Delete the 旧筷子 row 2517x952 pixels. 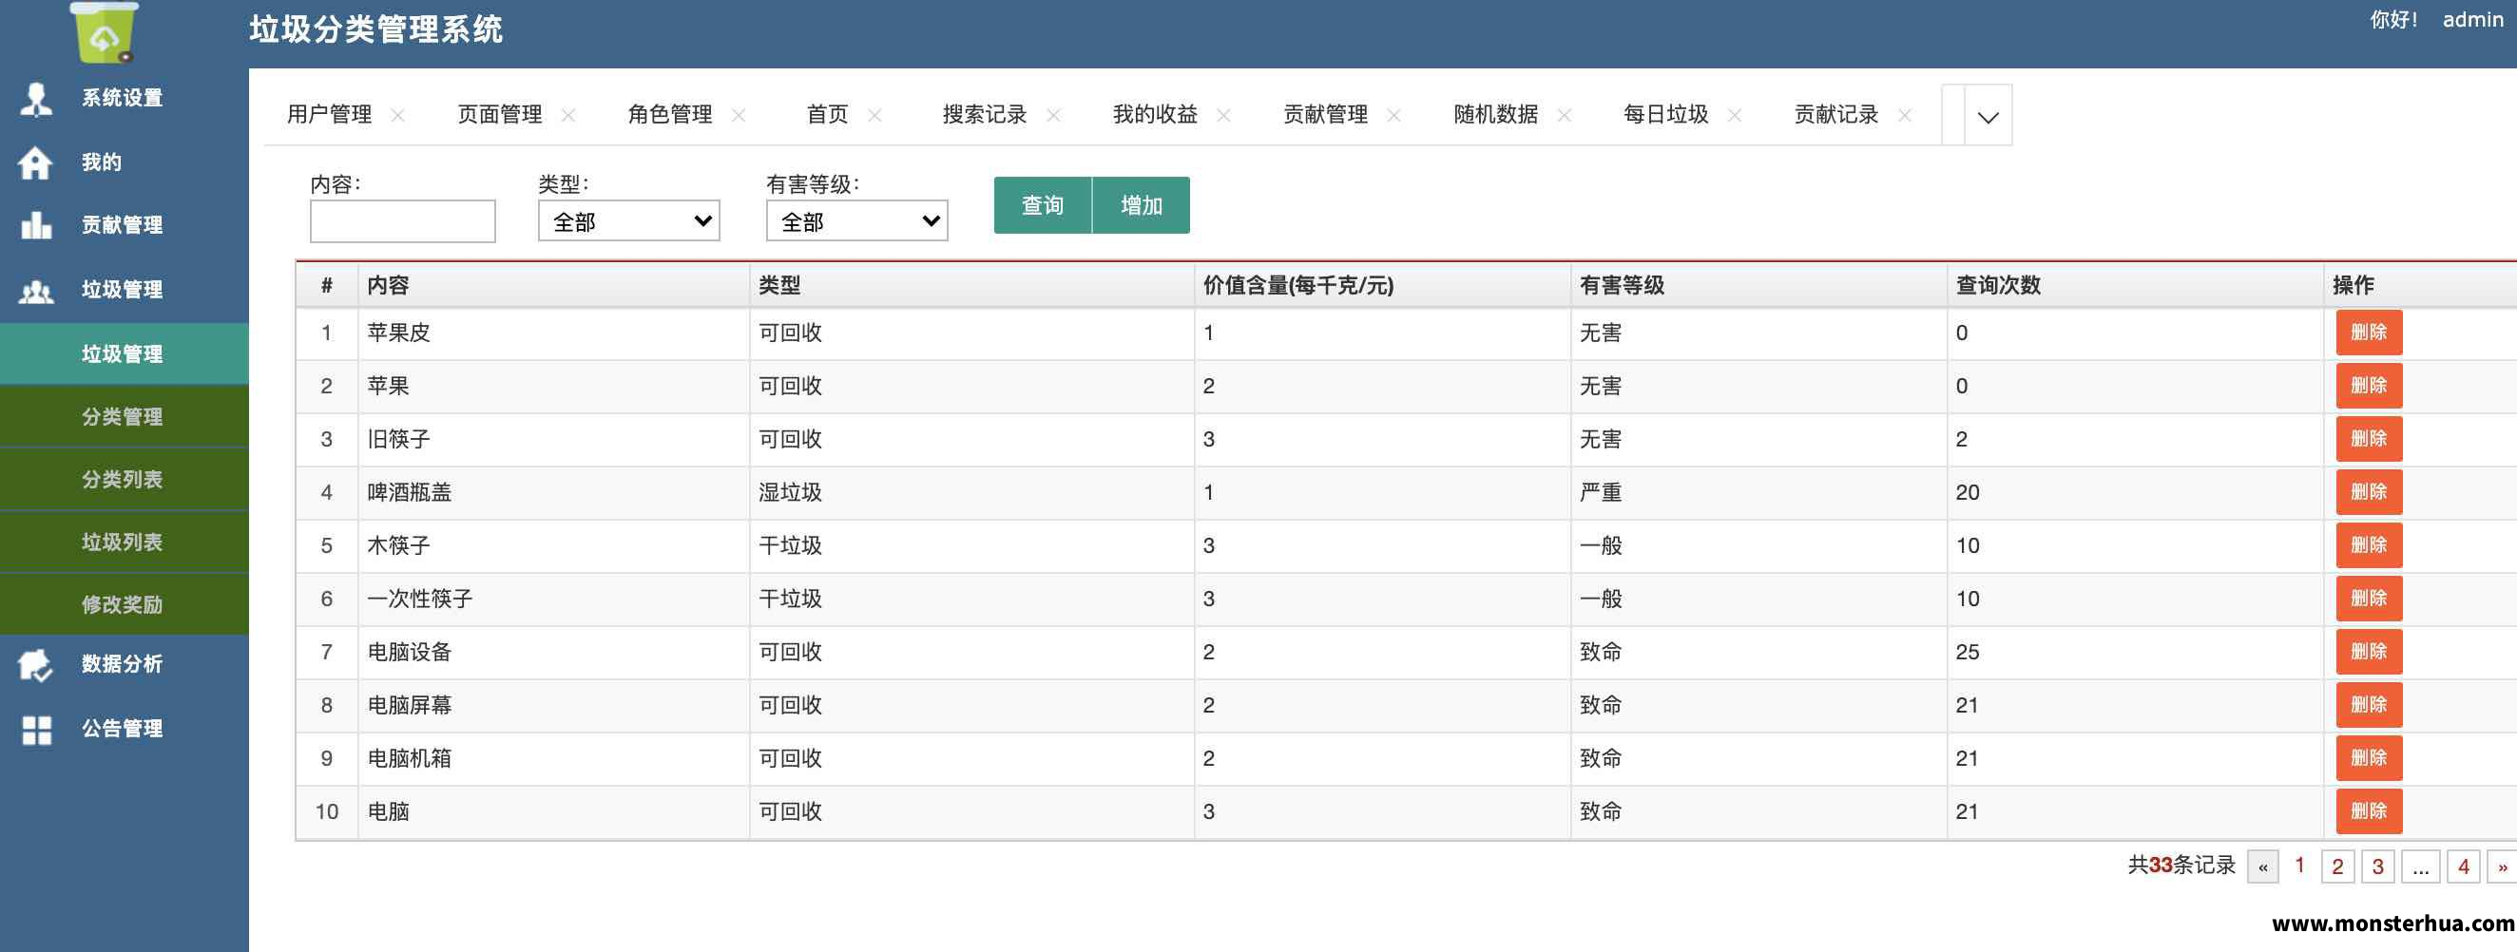pos(2369,439)
